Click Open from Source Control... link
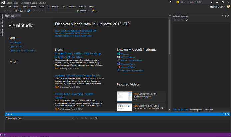231x137 pixels. coord(23,51)
